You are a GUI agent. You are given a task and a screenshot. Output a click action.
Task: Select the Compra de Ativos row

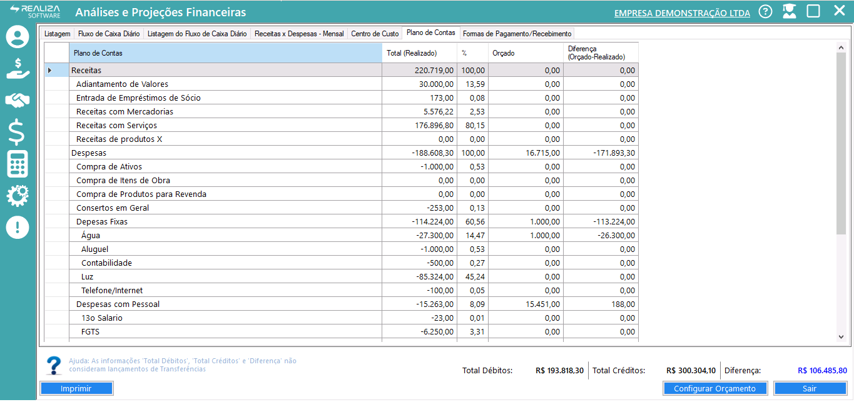(x=342, y=167)
